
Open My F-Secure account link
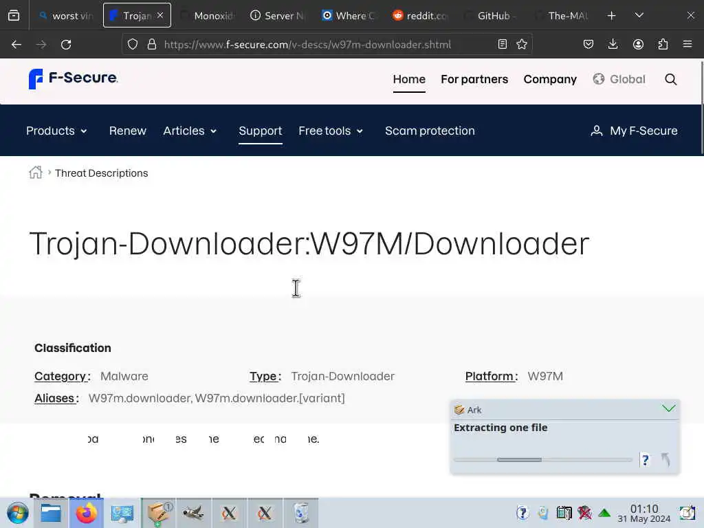pyautogui.click(x=634, y=131)
